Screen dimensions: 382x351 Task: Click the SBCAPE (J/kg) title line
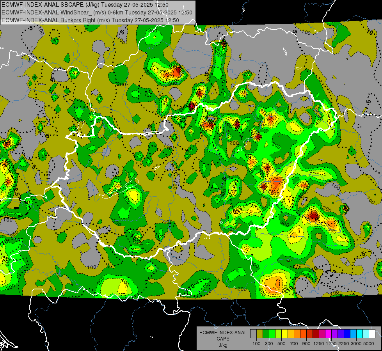click(85, 5)
